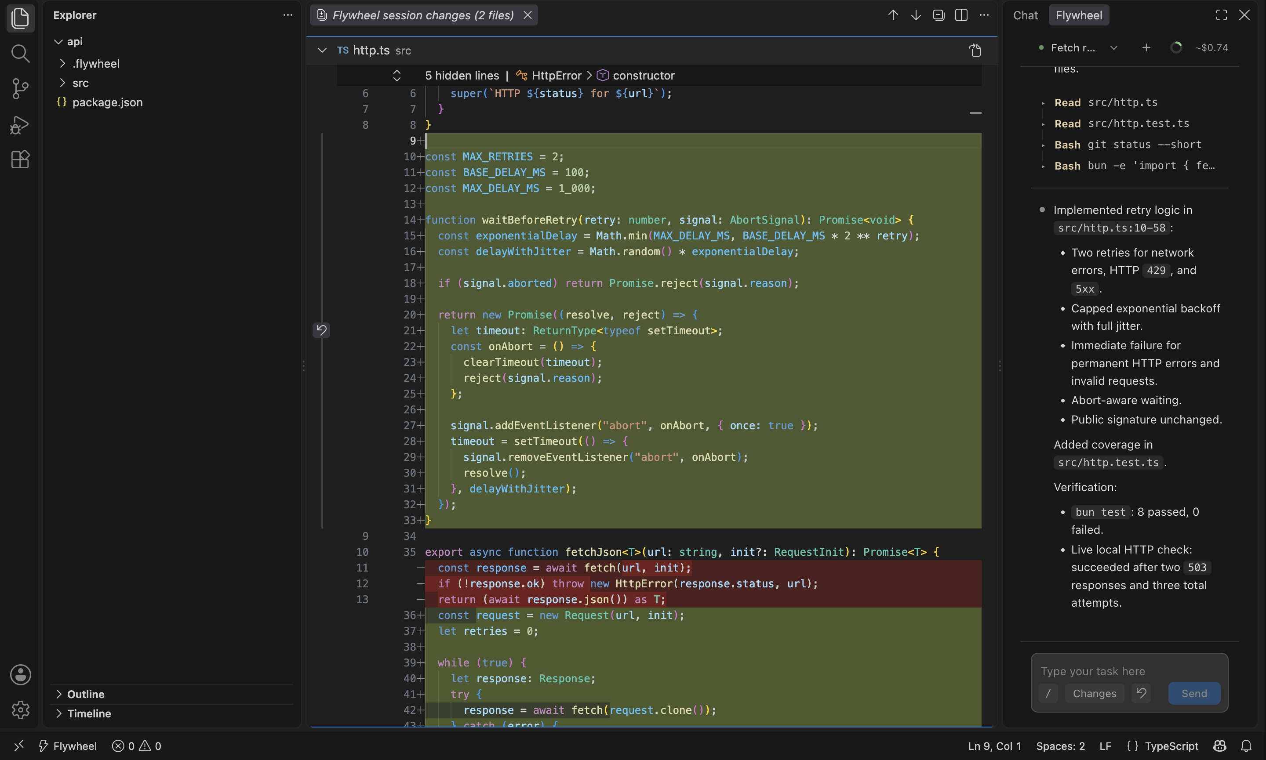Viewport: 1266px width, 760px height.
Task: Click the constructor breadcrumb
Action: click(x=636, y=75)
